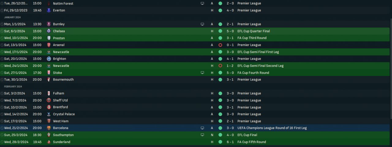Click the TV icon on the Southampton final row
The height and width of the screenshot is (147, 392).
(202, 135)
